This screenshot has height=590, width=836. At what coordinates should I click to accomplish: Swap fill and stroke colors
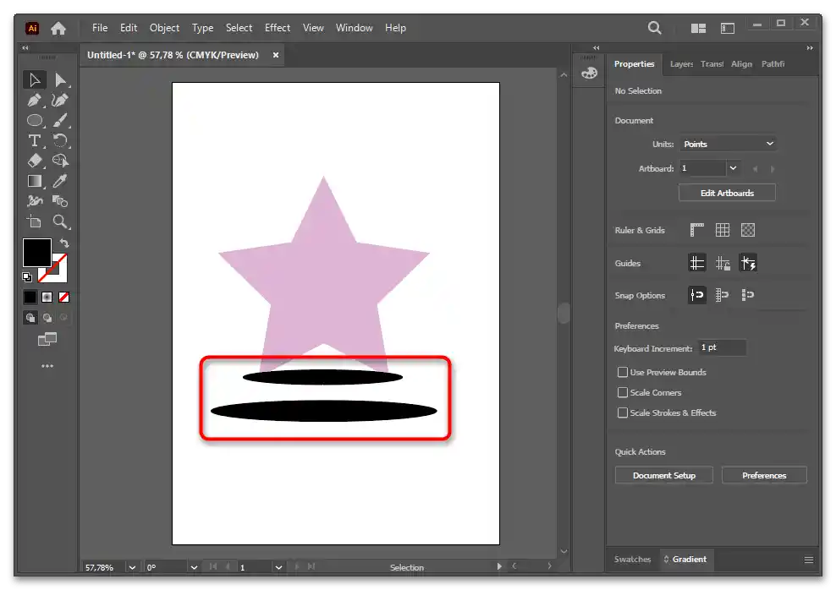click(x=64, y=243)
